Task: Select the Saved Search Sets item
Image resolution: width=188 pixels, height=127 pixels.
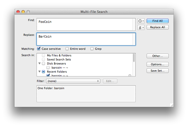Action: point(59,59)
